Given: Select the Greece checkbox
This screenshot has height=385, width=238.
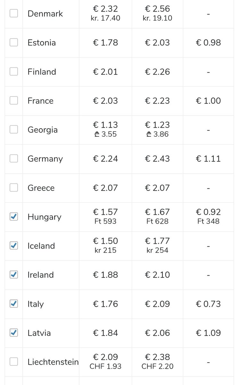Looking at the screenshot, I should click(14, 188).
